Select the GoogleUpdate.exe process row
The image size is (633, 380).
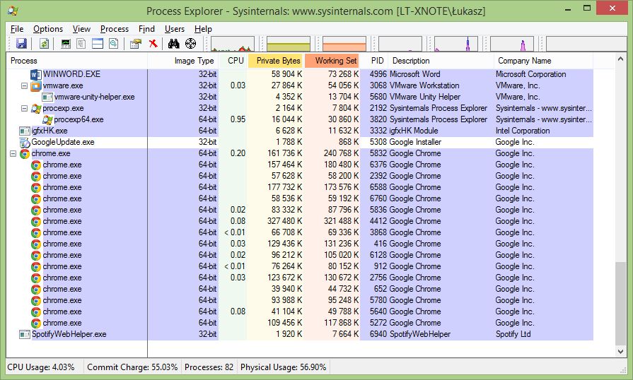300,142
